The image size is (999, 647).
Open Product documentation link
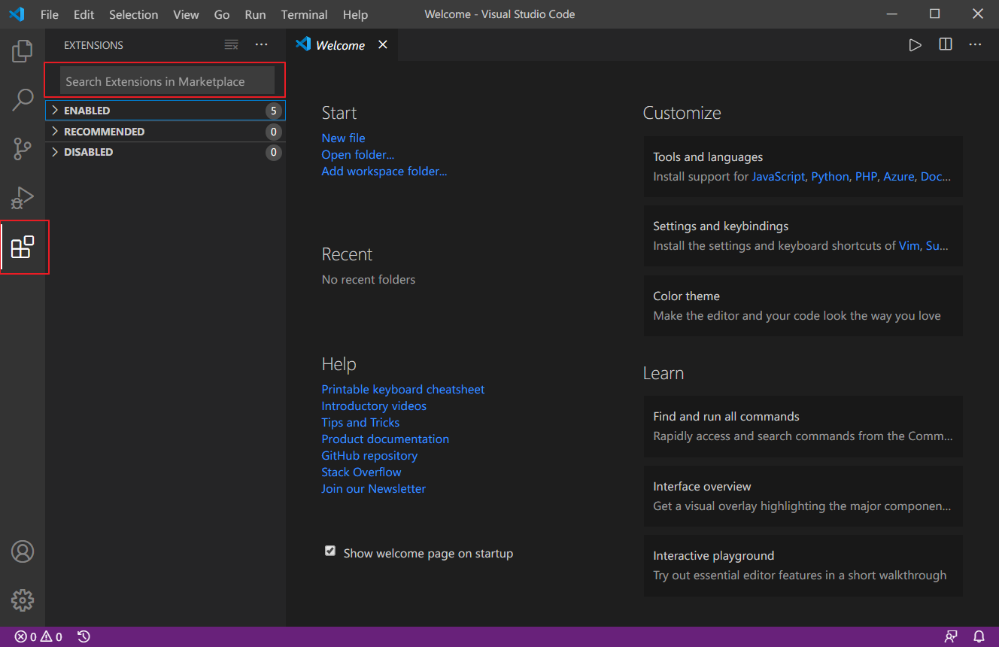(385, 439)
